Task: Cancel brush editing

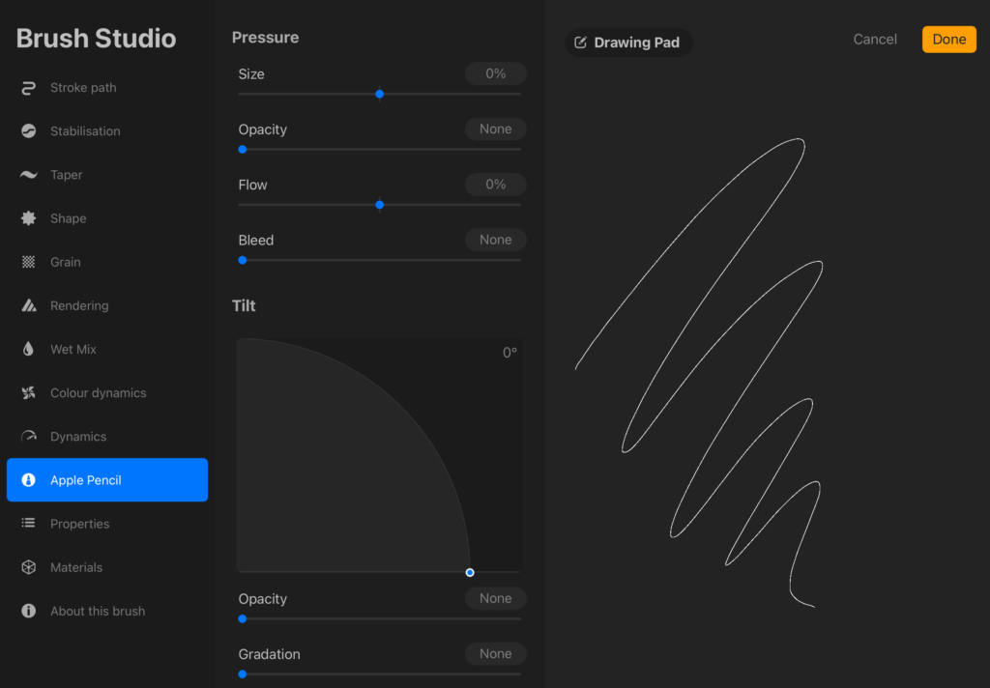Action: click(874, 39)
